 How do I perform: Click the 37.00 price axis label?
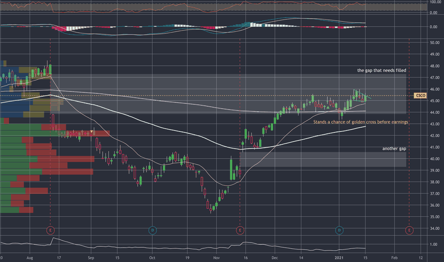(x=434, y=193)
